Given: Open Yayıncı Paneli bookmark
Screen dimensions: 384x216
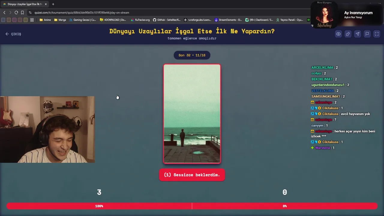Looking at the screenshot, I should (289, 20).
